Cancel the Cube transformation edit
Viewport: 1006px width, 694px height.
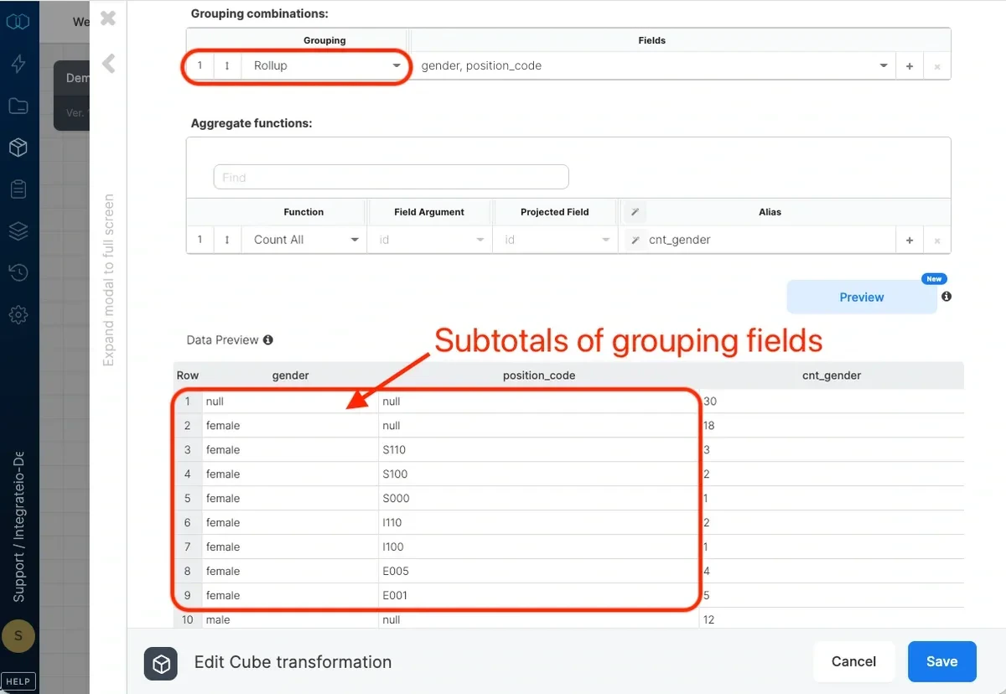point(853,661)
